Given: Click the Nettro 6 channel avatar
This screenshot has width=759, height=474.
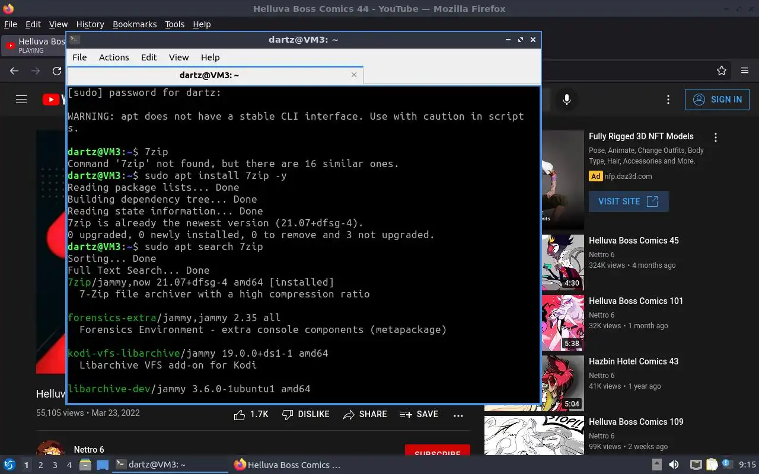Looking at the screenshot, I should click(50, 449).
